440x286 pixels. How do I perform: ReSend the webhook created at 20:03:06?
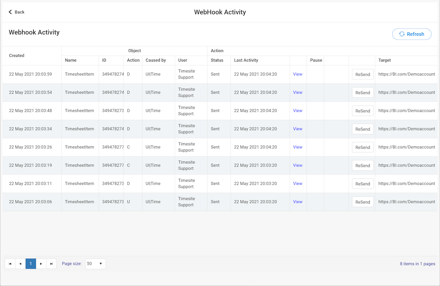click(363, 202)
